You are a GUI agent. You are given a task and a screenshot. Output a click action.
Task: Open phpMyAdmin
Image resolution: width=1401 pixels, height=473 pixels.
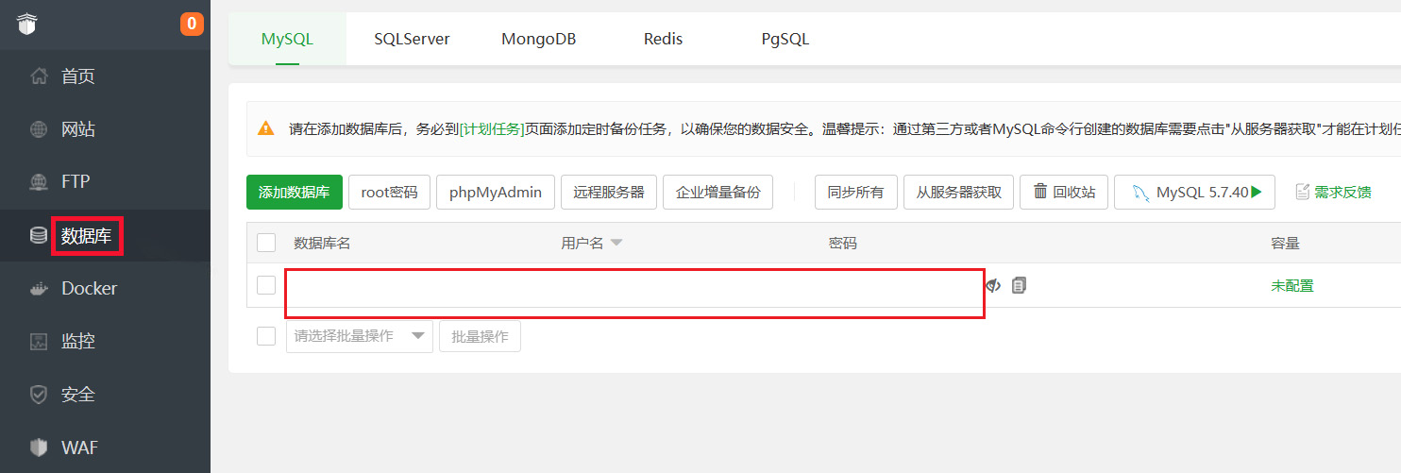click(x=496, y=192)
